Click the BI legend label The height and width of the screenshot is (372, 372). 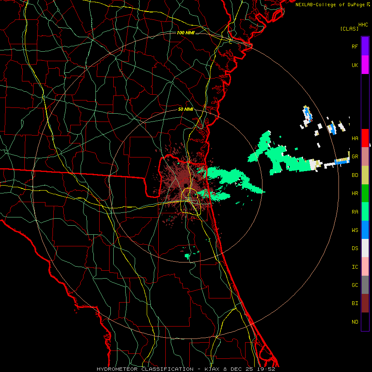pyautogui.click(x=355, y=303)
